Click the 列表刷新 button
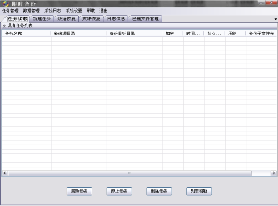Image resolution: width=278 pixels, height=206 pixels. click(199, 191)
